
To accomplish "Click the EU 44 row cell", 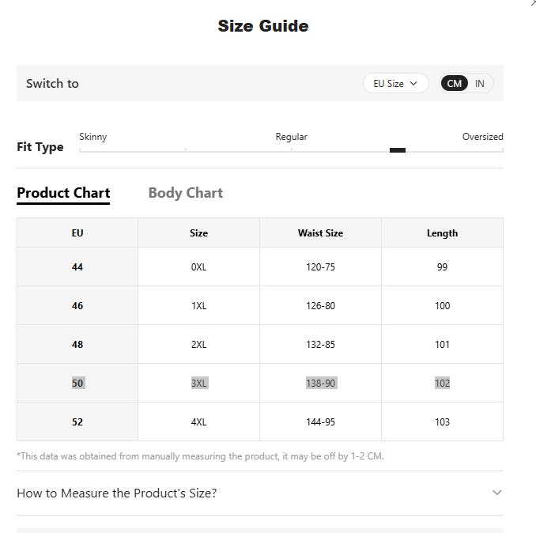I will coord(77,266).
